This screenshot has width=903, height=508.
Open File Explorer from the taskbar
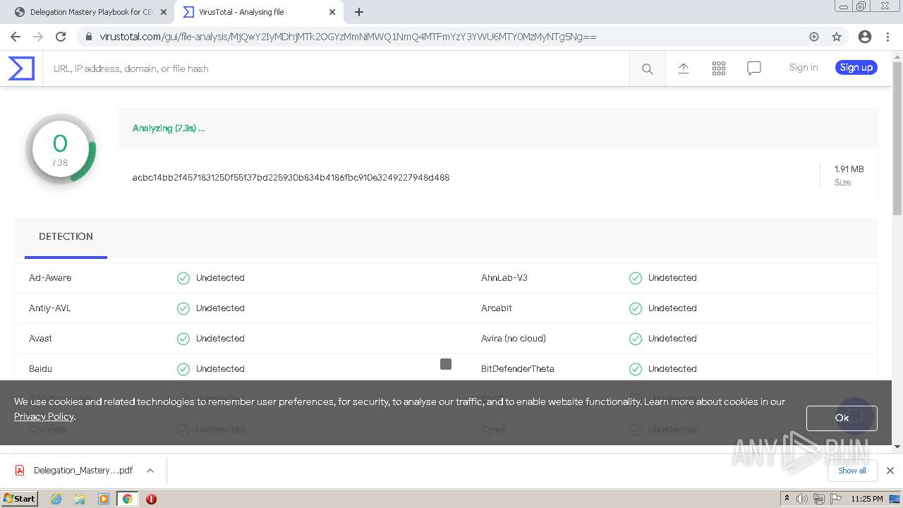point(80,499)
